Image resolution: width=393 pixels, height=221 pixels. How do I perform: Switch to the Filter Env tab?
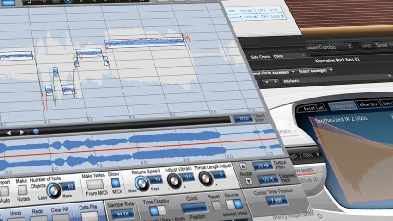368,104
